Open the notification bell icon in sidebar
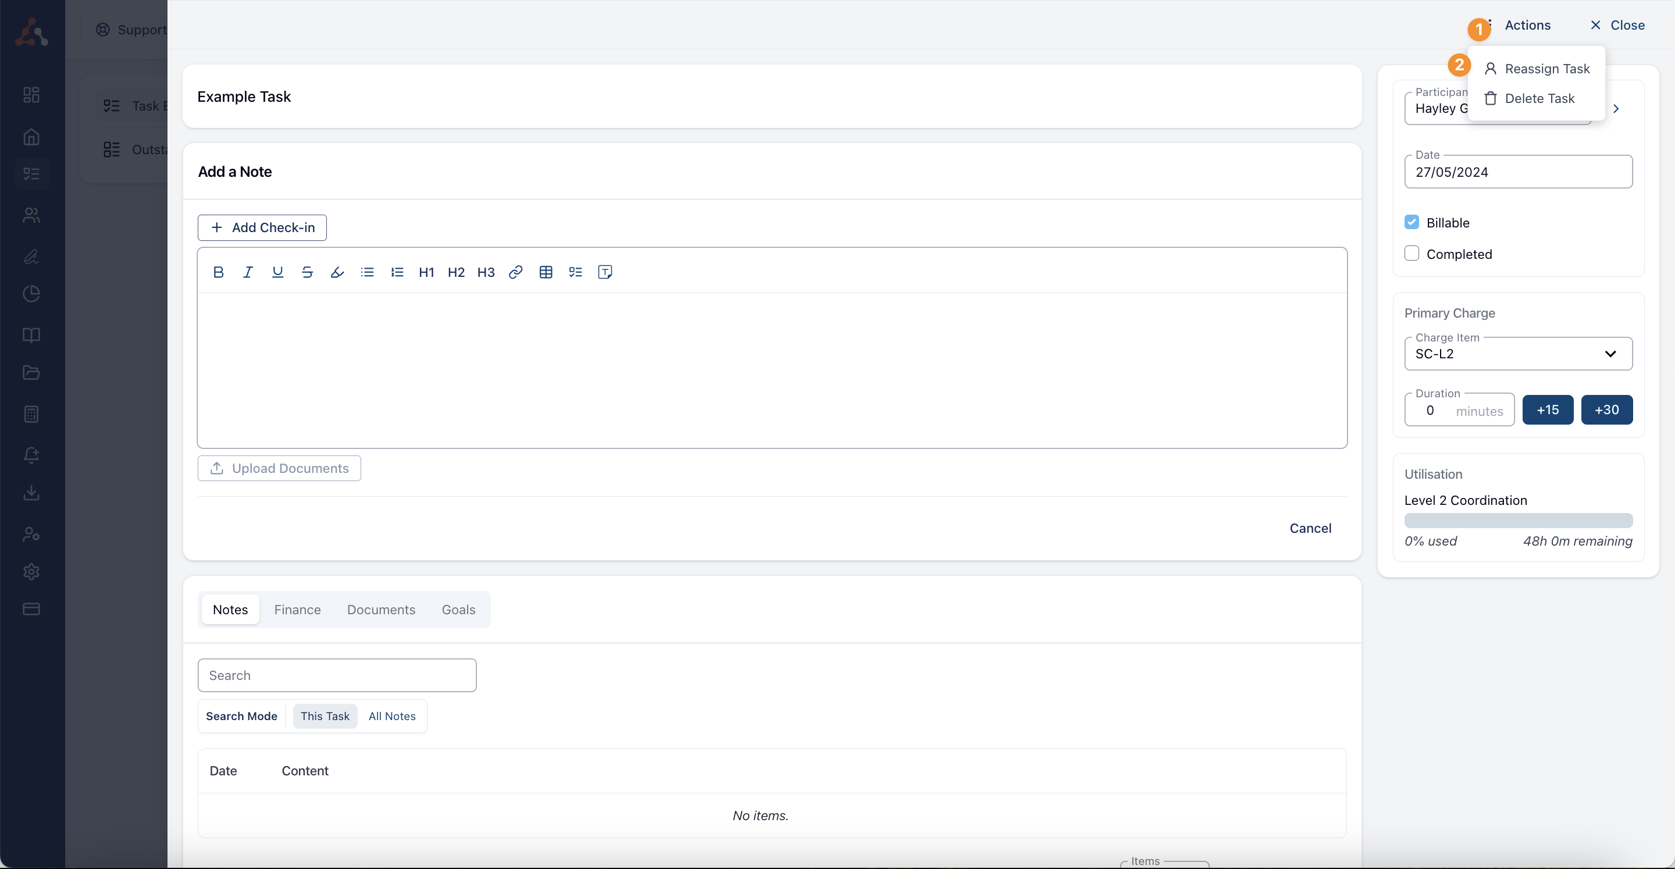 pyautogui.click(x=31, y=455)
